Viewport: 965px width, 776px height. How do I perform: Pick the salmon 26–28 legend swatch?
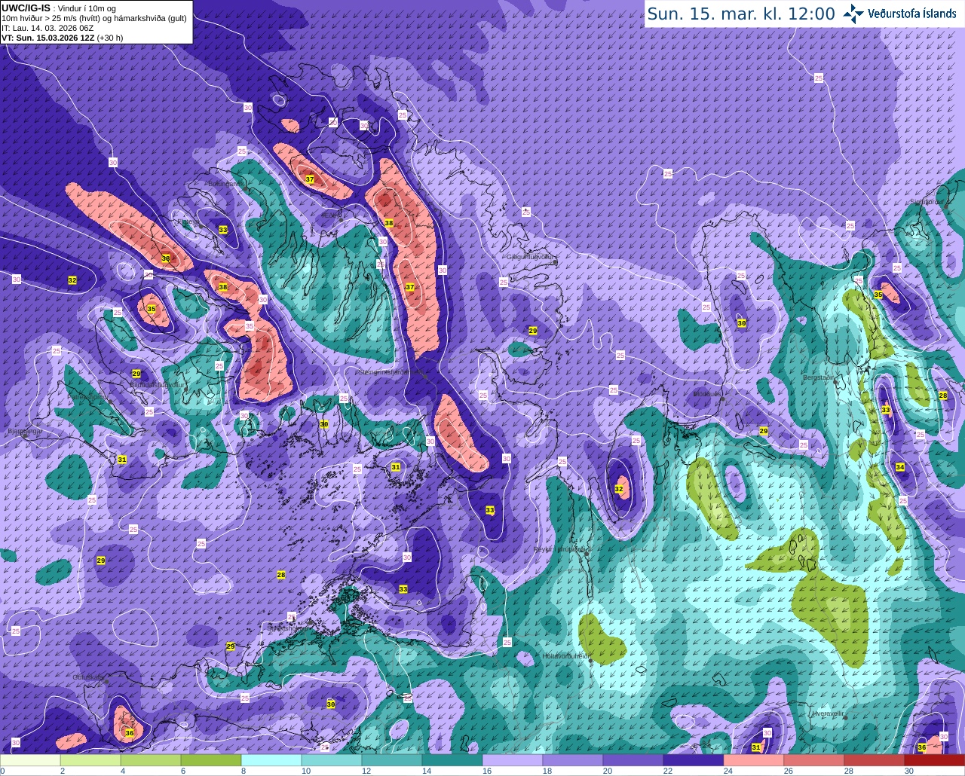814,761
